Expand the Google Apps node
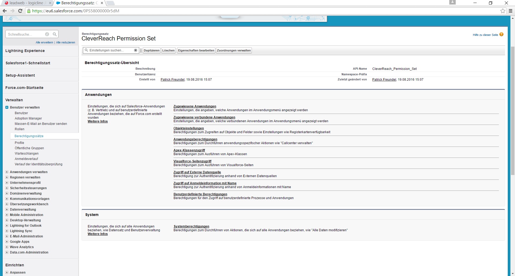The width and height of the screenshot is (515, 276). 7,242
